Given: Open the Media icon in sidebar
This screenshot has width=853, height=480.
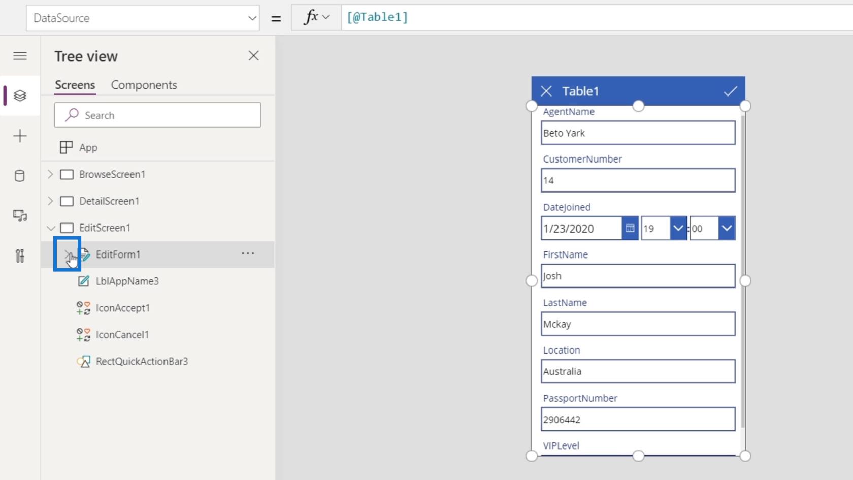Looking at the screenshot, I should [20, 216].
